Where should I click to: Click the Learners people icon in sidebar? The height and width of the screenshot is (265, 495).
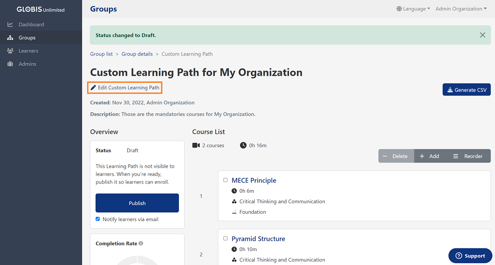tap(10, 51)
